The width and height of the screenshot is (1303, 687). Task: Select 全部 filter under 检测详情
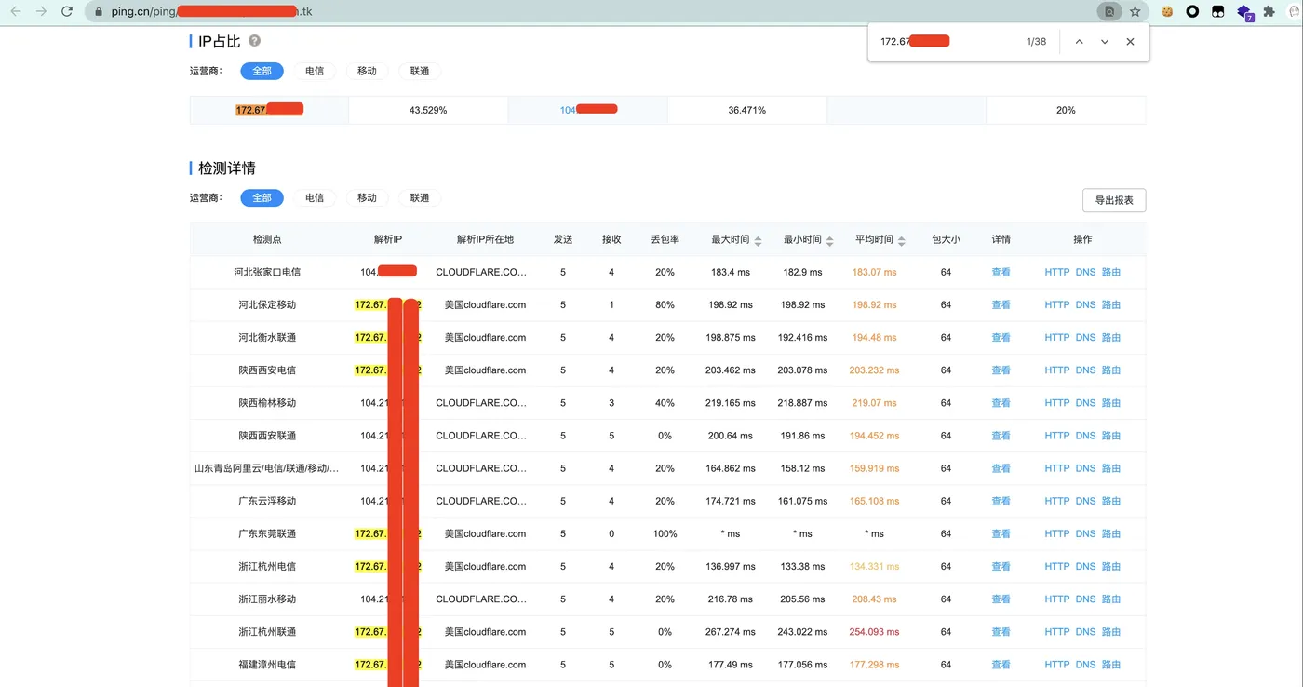click(262, 197)
